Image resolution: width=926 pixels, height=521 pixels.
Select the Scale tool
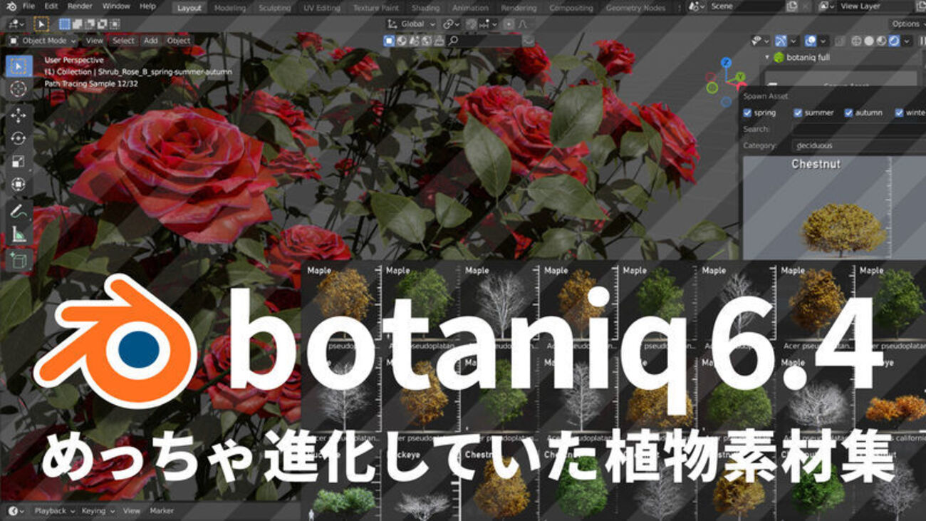pos(19,161)
